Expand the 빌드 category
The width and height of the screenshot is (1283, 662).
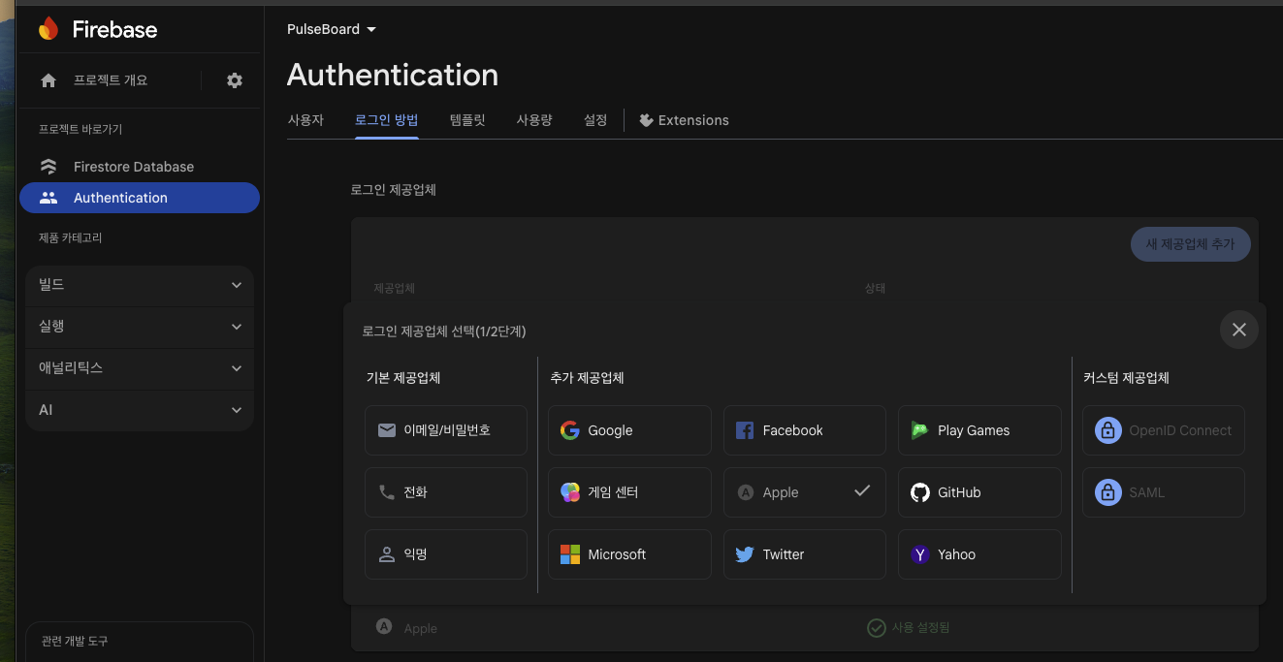[x=140, y=285]
